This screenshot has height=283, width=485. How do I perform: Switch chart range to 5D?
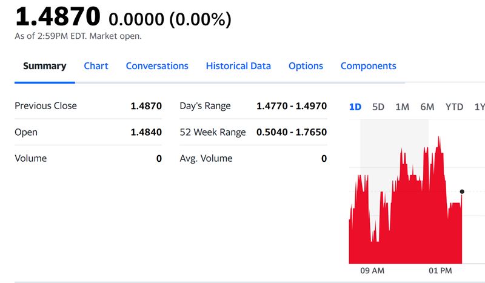[x=378, y=107]
